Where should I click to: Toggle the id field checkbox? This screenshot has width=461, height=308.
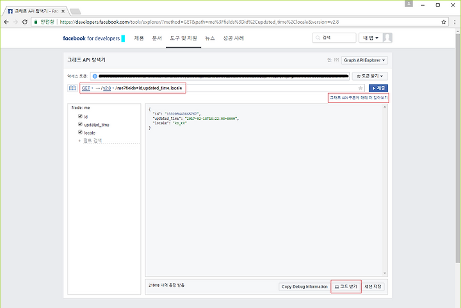[80, 117]
